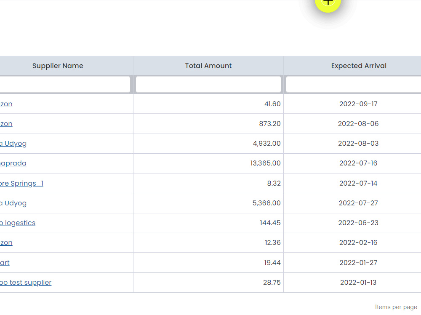The image size is (421, 315).
Task: Open supplier link with amount 873.20
Action: coord(6,124)
